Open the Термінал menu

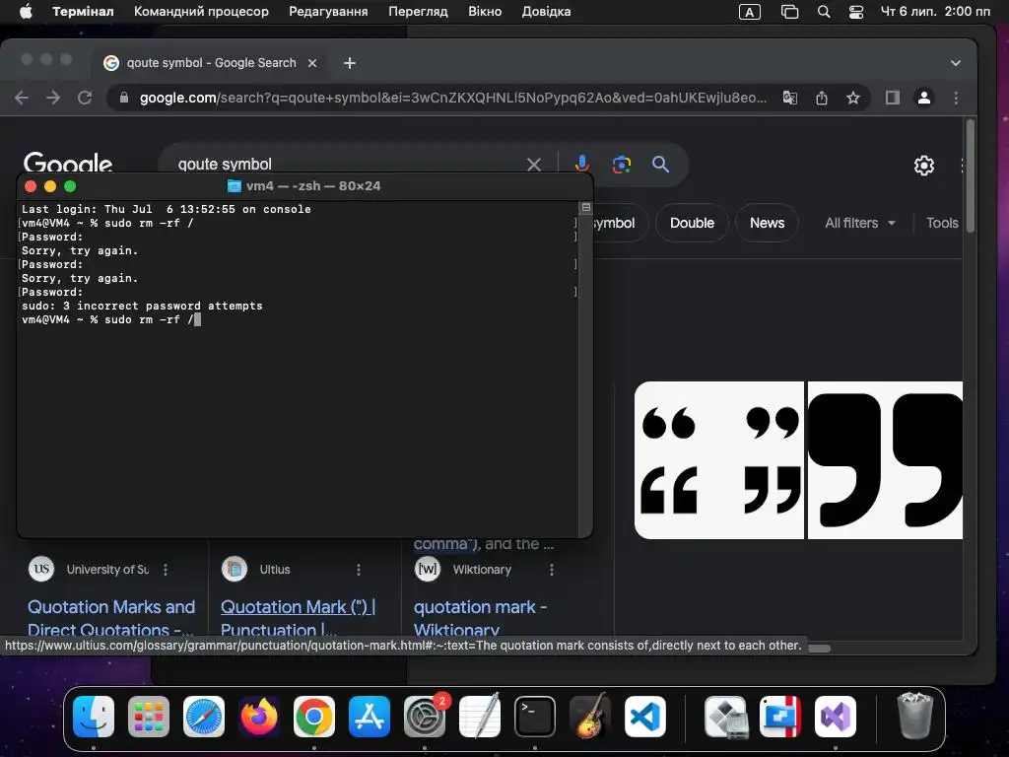pos(83,12)
